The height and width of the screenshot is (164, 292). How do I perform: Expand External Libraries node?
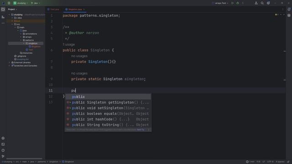pos(9,62)
